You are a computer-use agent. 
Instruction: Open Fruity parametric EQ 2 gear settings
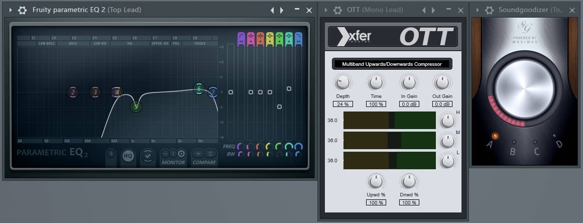(x=22, y=11)
